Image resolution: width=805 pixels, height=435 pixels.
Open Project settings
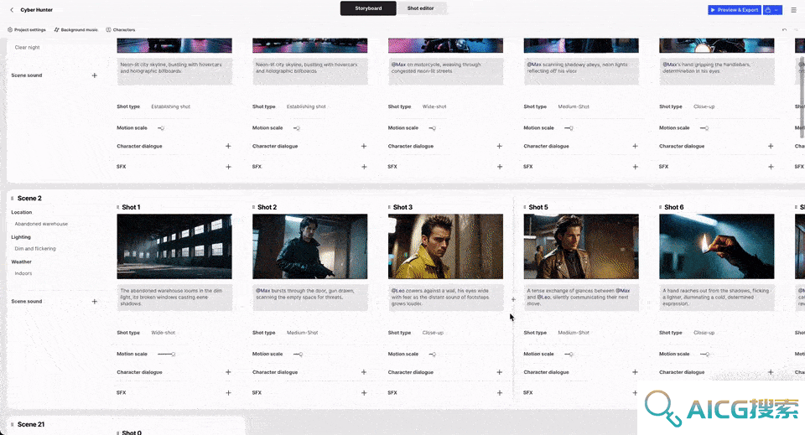[x=27, y=29]
